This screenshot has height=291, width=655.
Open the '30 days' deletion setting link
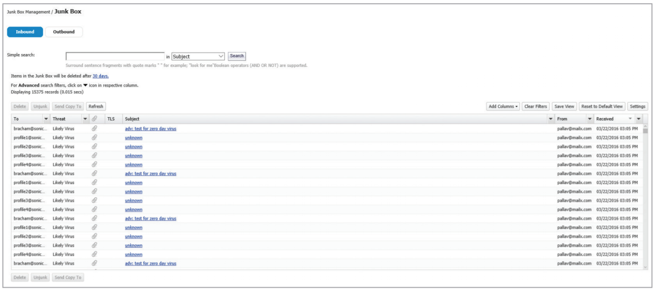point(100,76)
